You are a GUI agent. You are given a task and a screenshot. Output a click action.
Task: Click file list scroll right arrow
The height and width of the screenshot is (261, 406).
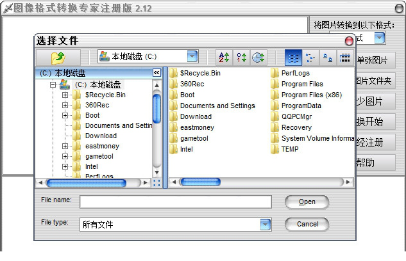[x=348, y=182]
